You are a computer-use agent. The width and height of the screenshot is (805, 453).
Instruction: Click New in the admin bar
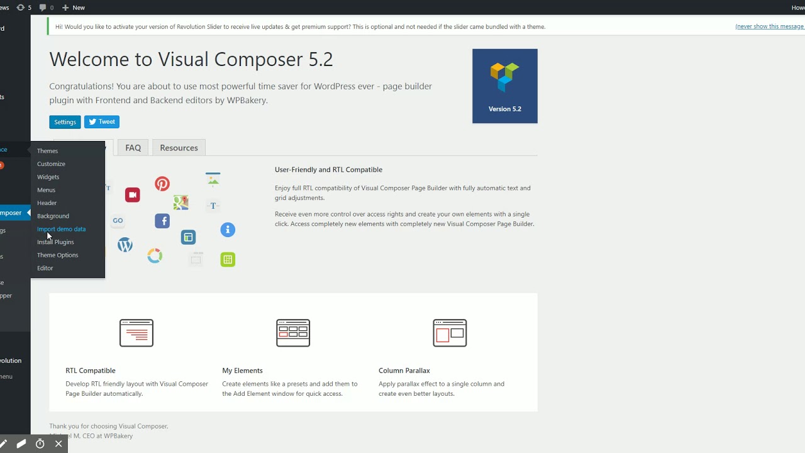point(74,8)
